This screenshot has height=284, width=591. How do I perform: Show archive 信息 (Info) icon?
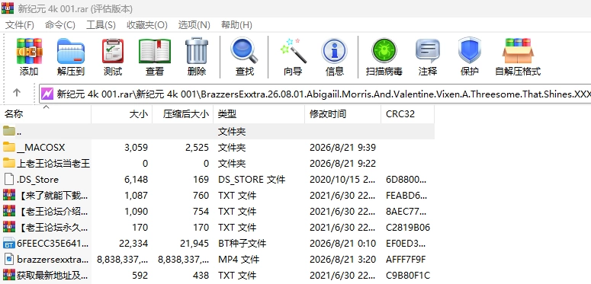point(334,56)
